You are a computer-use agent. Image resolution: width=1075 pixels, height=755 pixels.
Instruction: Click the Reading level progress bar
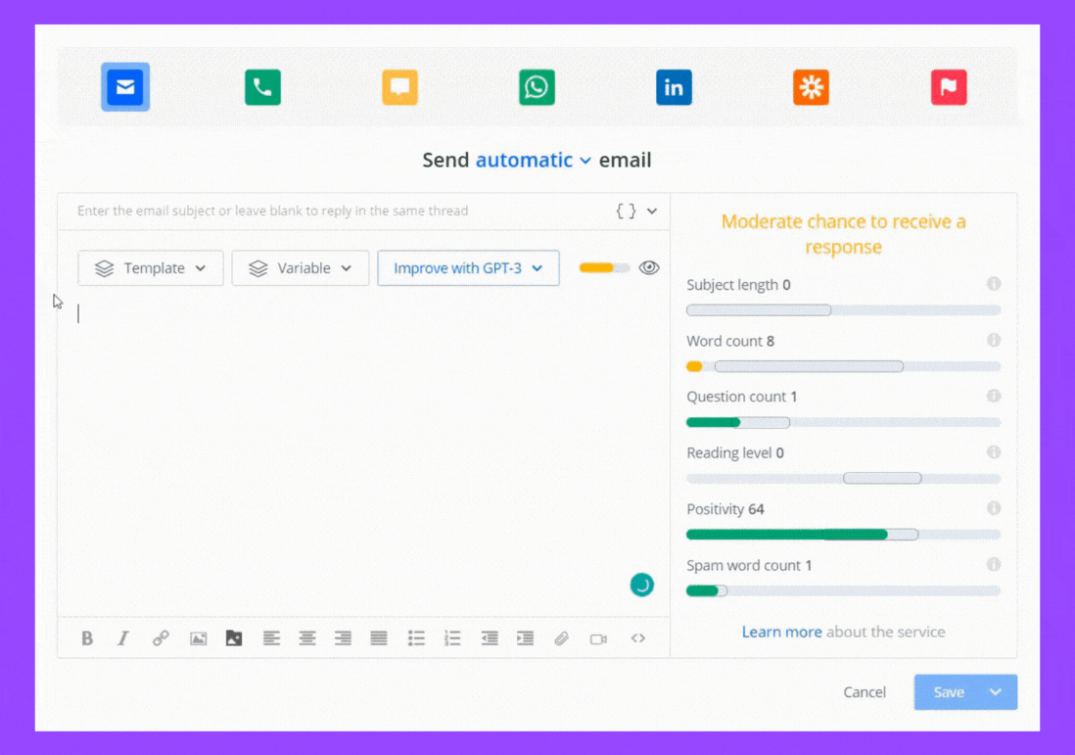tap(843, 478)
